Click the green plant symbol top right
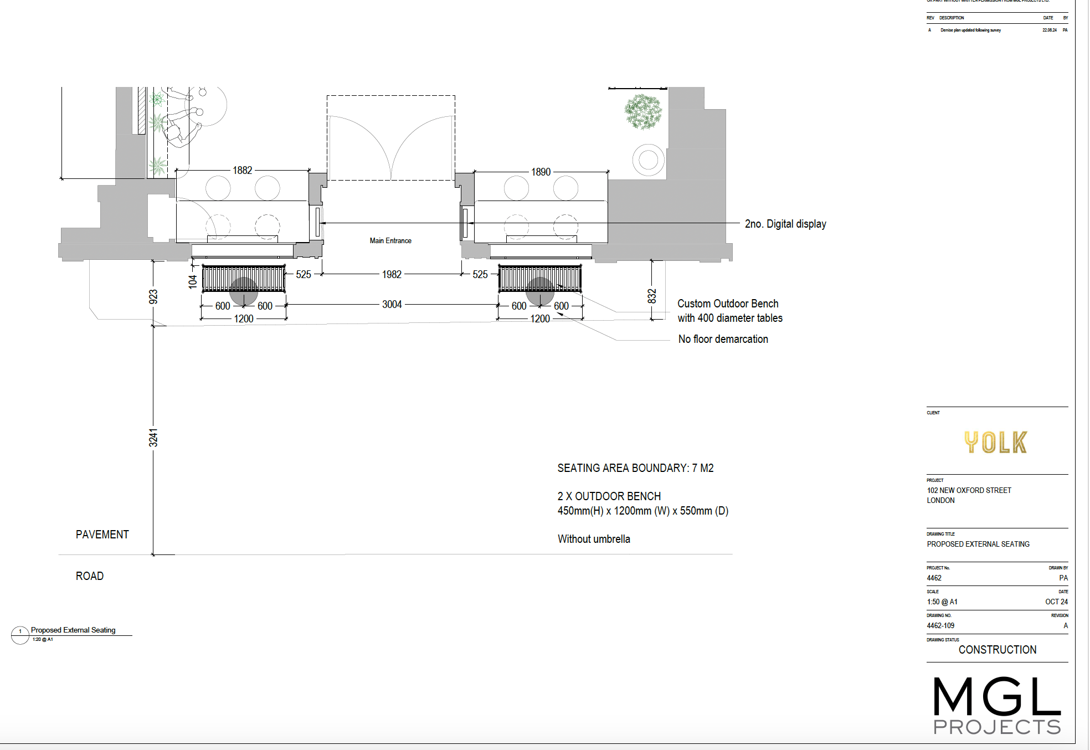 tap(643, 112)
